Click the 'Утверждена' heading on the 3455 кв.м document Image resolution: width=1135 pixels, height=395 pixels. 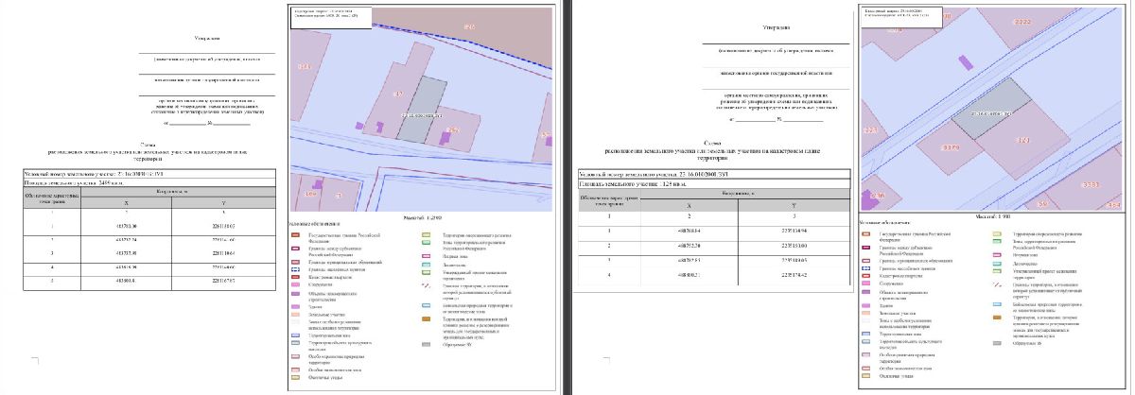point(206,39)
